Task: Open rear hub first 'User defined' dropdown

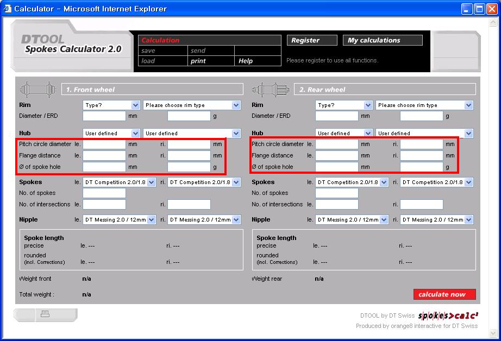Action: click(344, 133)
